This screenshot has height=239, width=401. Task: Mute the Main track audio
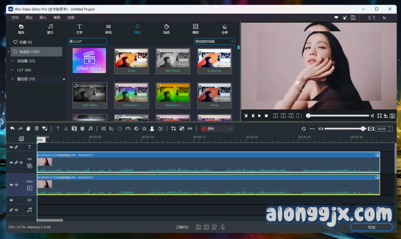point(16,185)
